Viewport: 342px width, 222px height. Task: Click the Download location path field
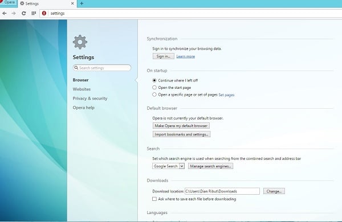tap(222, 191)
